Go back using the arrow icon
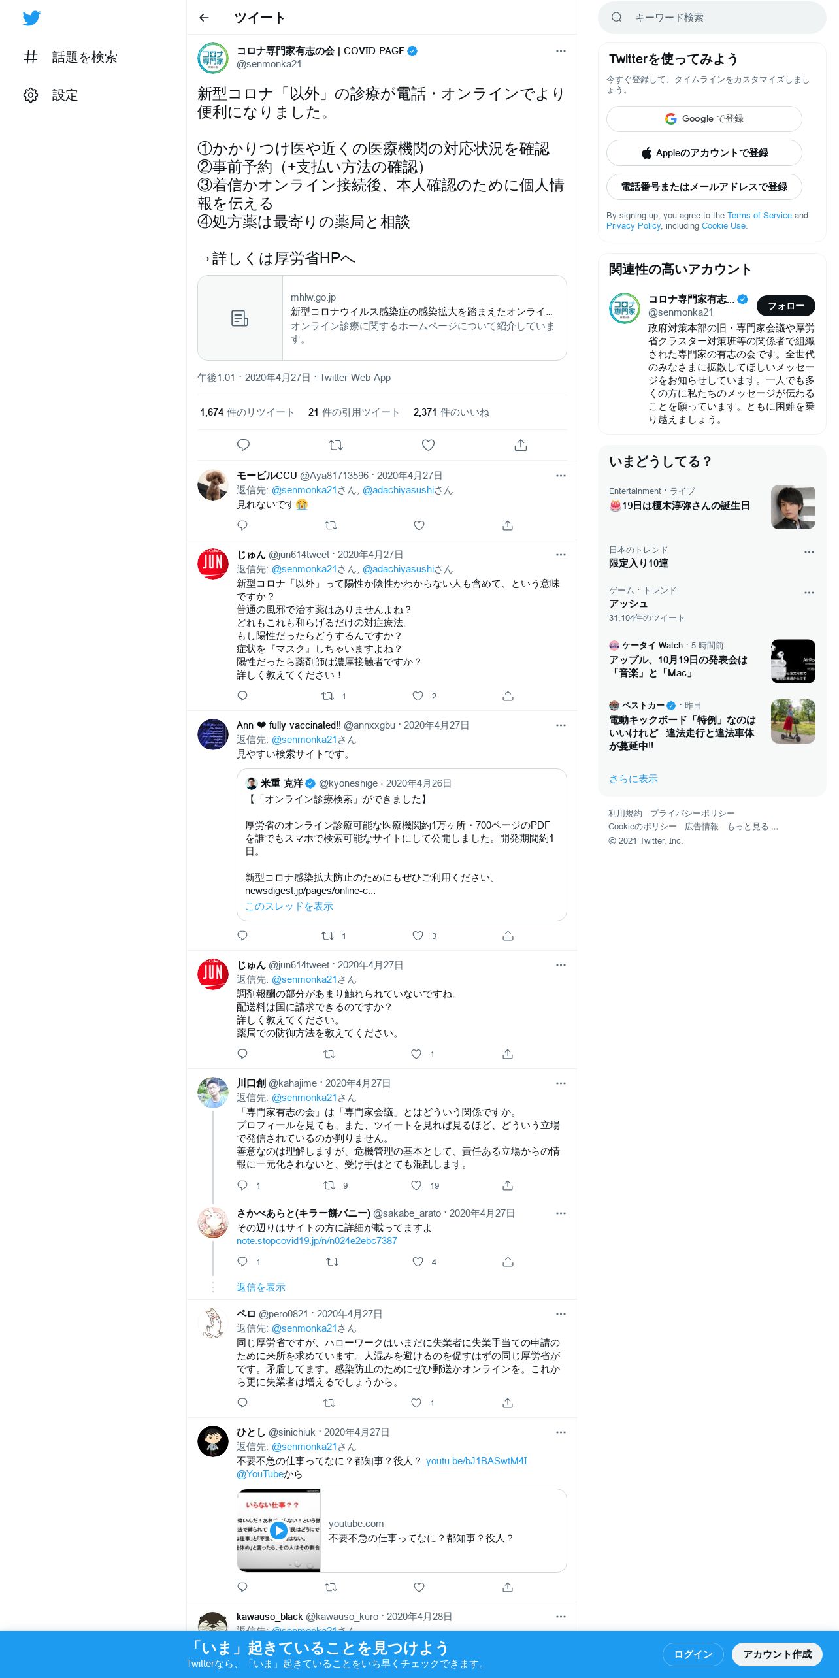Screen dimensions: 839x1678 [204, 18]
